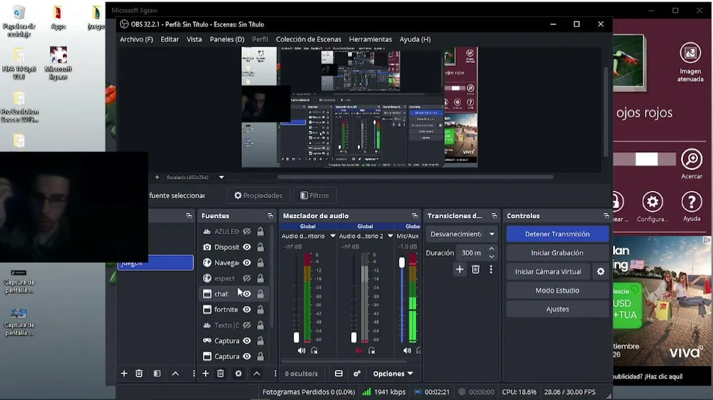Mute the Audio d...ritorio channel speaker
The width and height of the screenshot is (713, 400).
[x=302, y=351]
